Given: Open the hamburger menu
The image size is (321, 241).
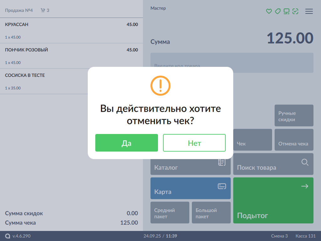Looking at the screenshot, I should coord(309,11).
